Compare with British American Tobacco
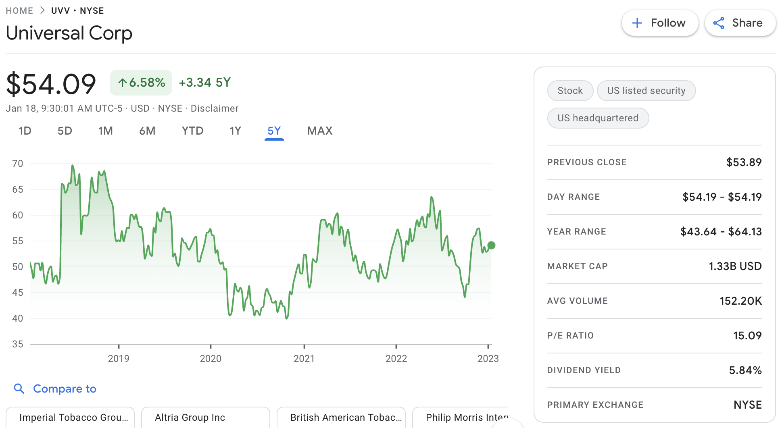 (341, 418)
